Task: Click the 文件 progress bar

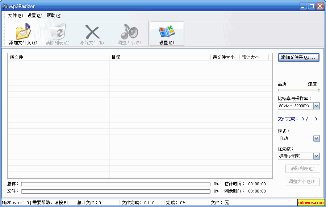Action: (x=116, y=191)
